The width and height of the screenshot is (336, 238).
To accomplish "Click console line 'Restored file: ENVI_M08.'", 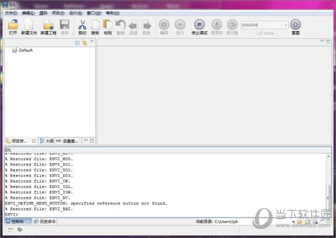I will click(x=39, y=159).
